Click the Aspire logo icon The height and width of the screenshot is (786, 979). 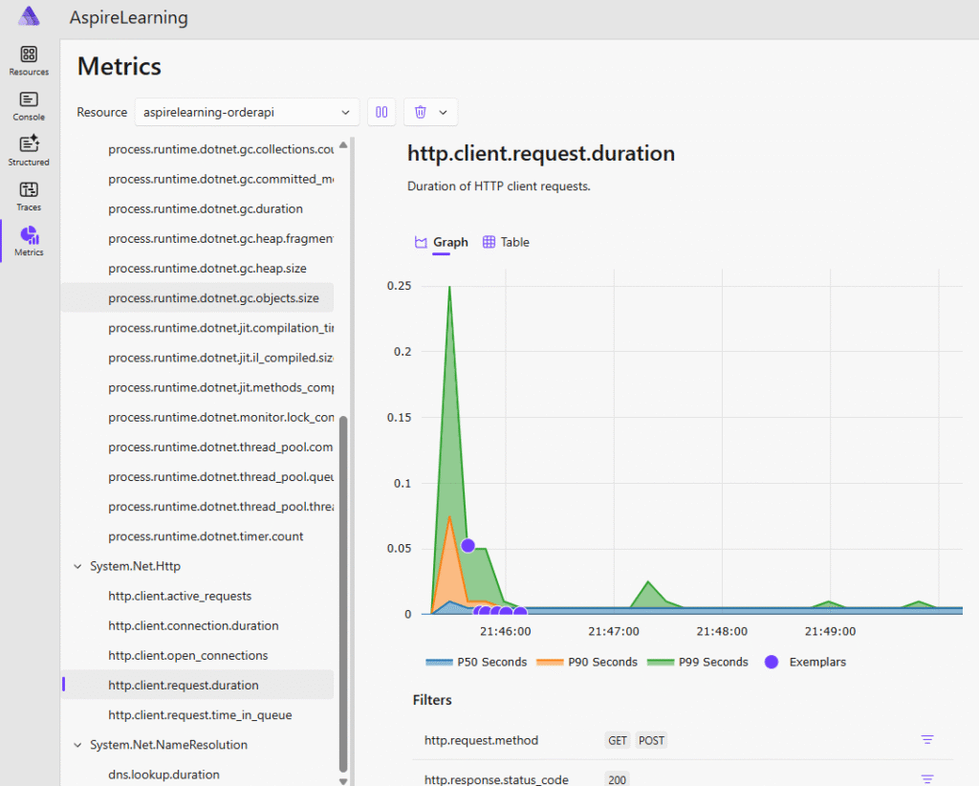29,16
